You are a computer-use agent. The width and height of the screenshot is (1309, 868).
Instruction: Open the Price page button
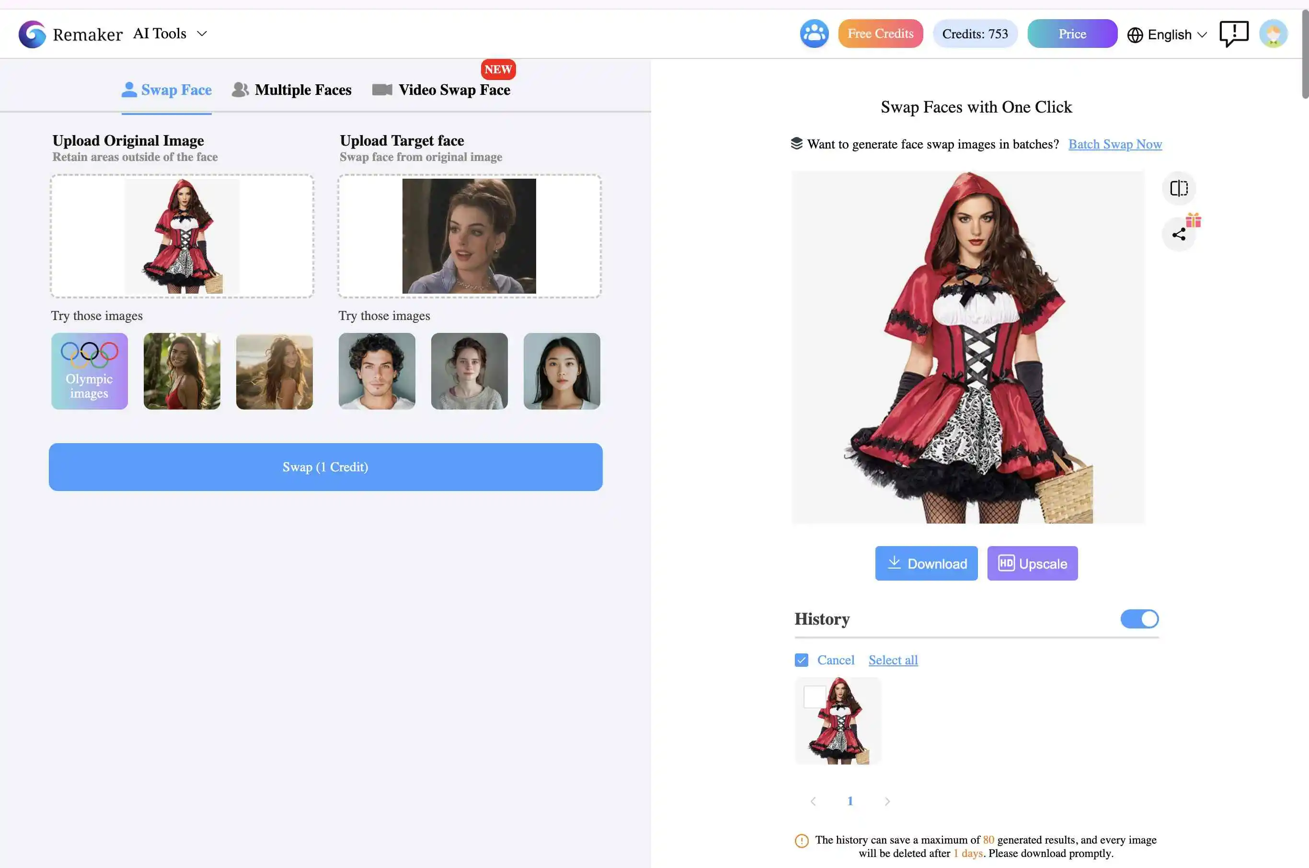1072,34
